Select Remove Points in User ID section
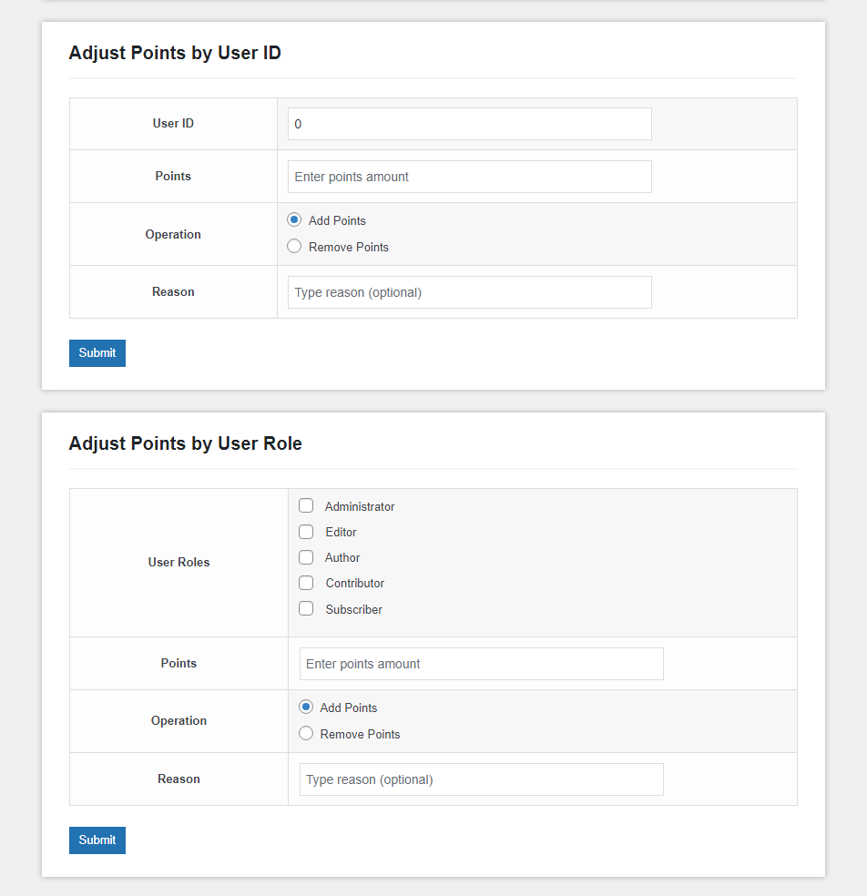This screenshot has width=867, height=896. (294, 246)
